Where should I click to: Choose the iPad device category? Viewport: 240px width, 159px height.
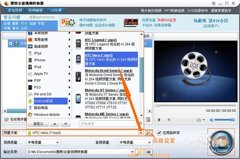pyautogui.click(x=37, y=67)
